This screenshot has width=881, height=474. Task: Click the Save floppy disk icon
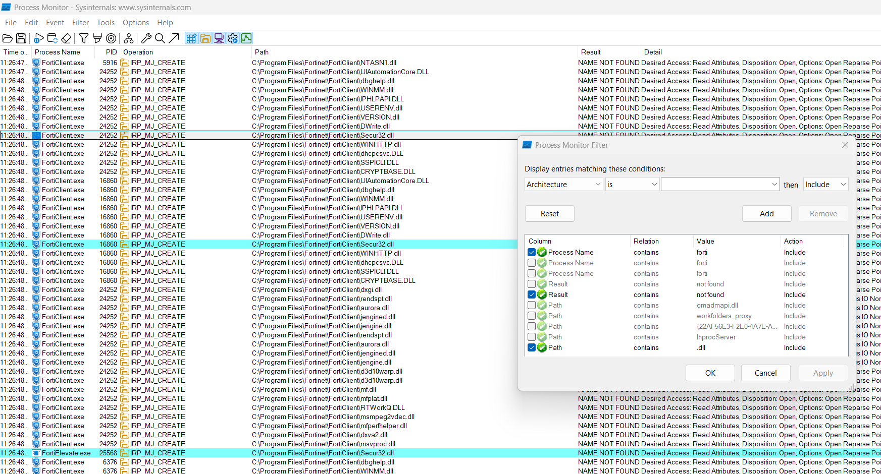[x=21, y=38]
